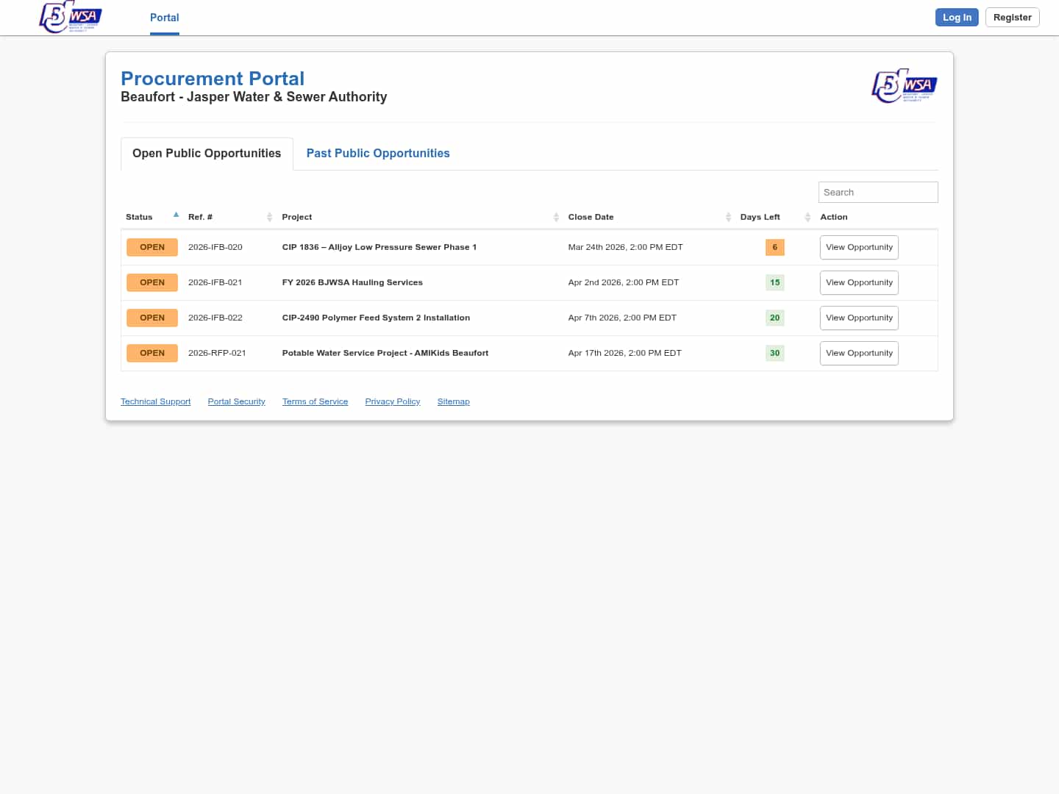
Task: Click the 30 days left badge
Action: pyautogui.click(x=774, y=354)
